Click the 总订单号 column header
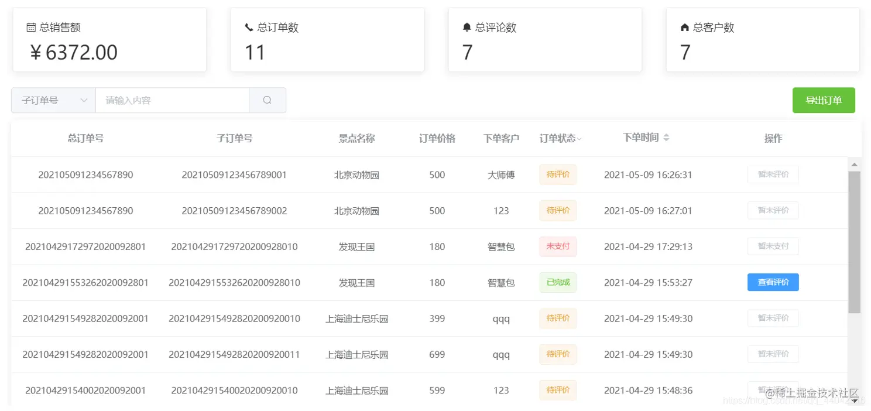Viewport: 871px width, 411px height. 85,138
